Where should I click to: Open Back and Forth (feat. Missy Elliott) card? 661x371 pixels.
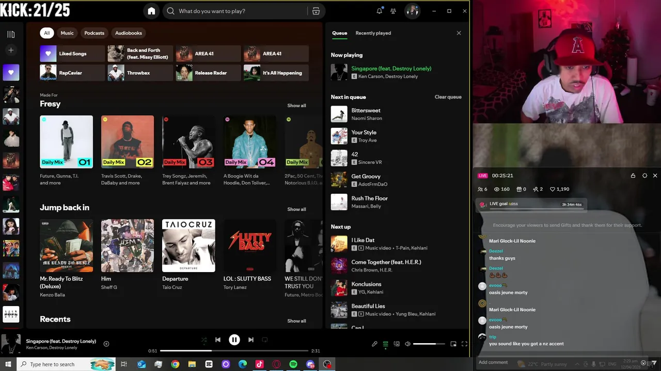[140, 54]
